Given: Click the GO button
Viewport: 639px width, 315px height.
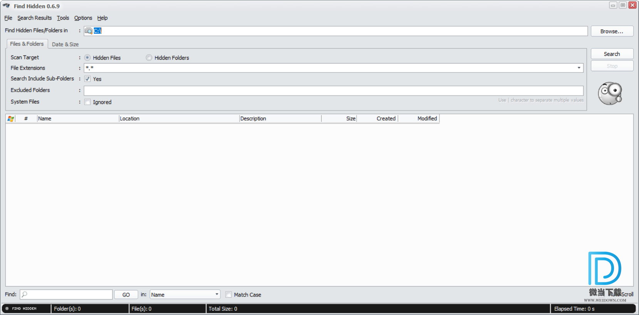Looking at the screenshot, I should pos(126,295).
